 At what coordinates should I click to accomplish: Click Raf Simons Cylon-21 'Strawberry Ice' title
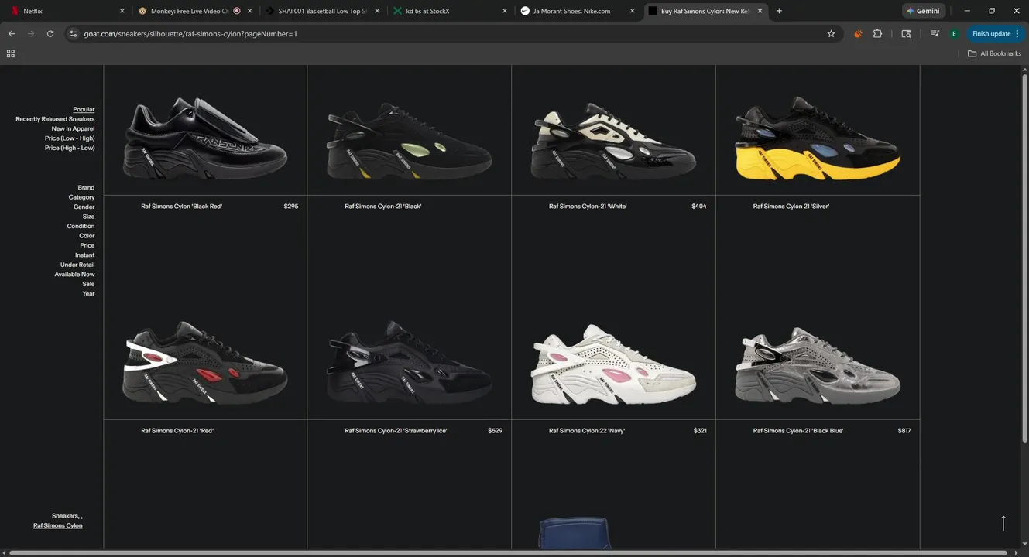coord(396,431)
